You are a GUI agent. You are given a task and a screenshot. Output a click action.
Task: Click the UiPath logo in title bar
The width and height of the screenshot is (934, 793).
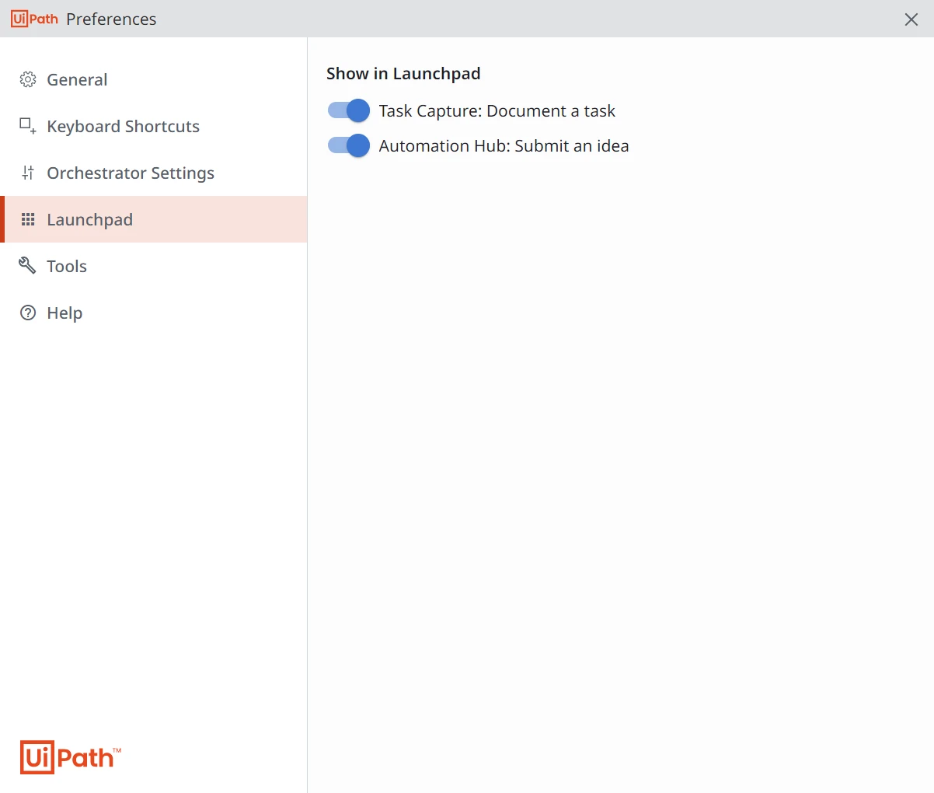click(x=35, y=19)
